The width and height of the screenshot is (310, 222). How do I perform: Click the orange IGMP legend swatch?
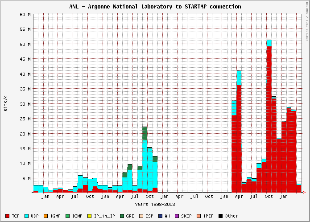pyautogui.click(x=45, y=216)
